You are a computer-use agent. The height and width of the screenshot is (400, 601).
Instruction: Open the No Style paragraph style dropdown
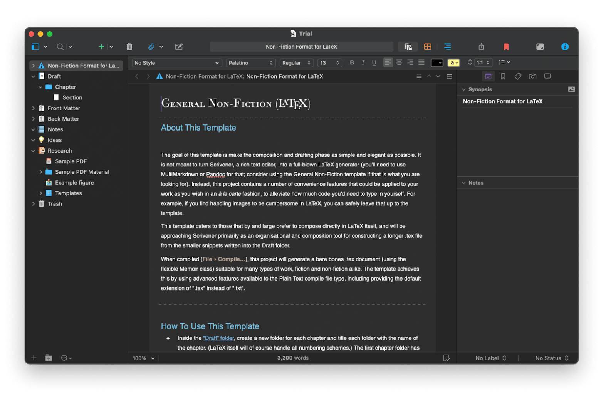pyautogui.click(x=176, y=63)
